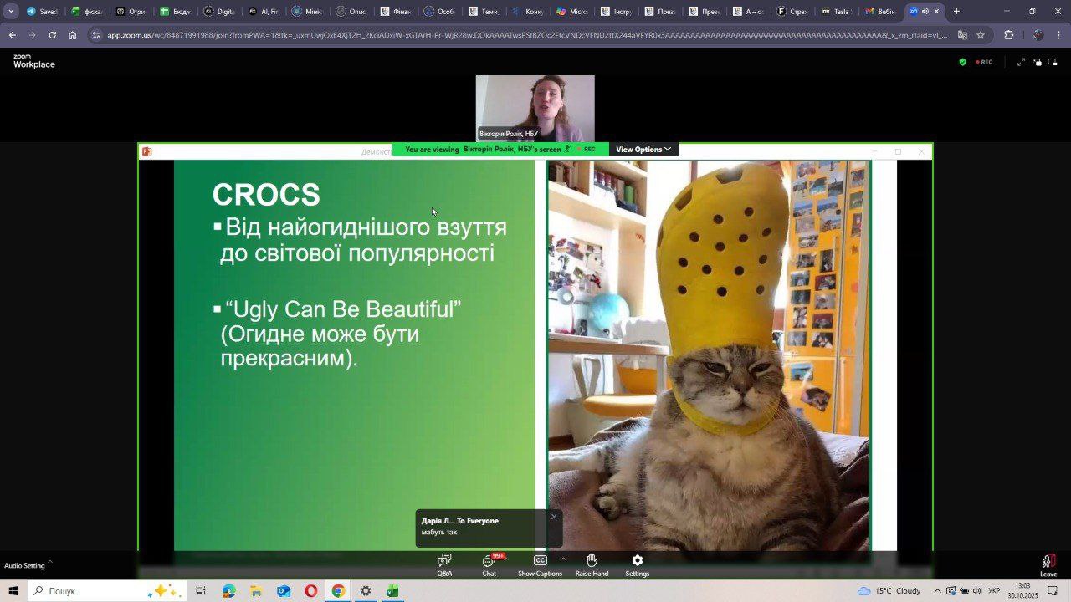The width and height of the screenshot is (1071, 602).
Task: Click the green encryption shield icon
Action: [x=962, y=62]
